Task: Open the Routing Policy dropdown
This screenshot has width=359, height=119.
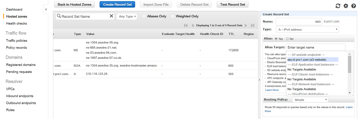Action: pos(310,100)
